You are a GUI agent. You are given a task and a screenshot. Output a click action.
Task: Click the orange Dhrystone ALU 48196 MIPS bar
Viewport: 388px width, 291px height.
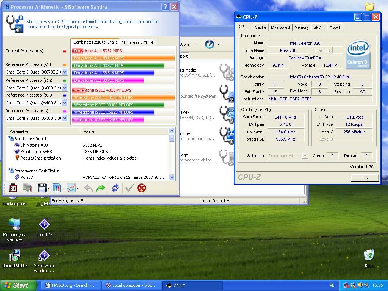[x=124, y=58]
